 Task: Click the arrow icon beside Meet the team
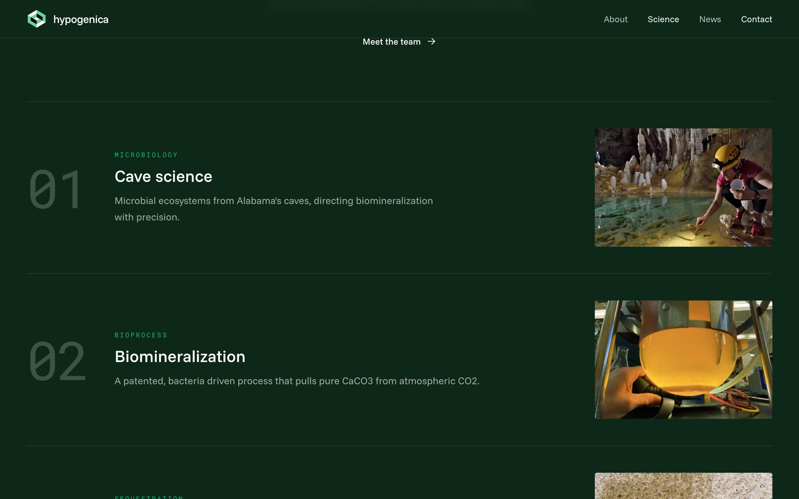pyautogui.click(x=431, y=41)
